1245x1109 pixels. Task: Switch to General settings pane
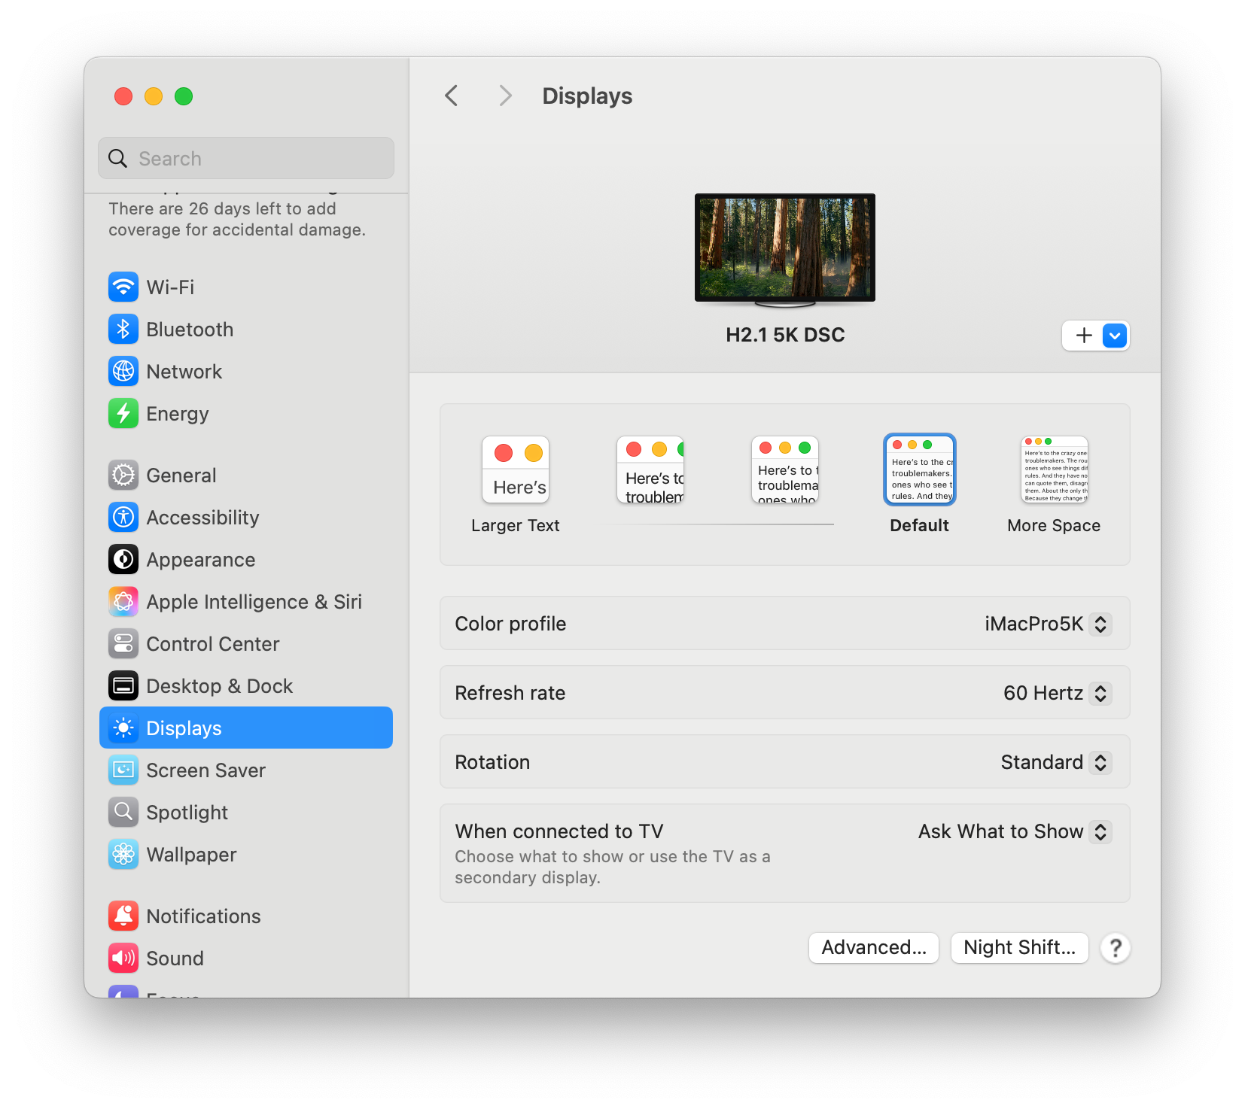(x=246, y=475)
